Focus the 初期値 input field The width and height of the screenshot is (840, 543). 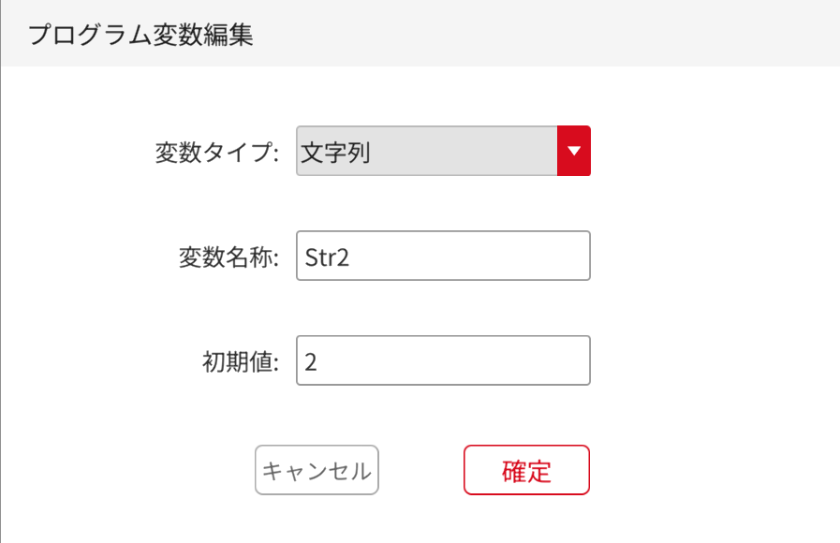[x=443, y=360]
